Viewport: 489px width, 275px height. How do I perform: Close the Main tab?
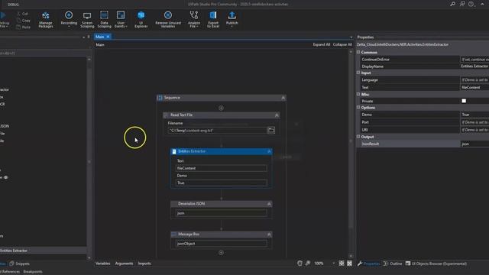(x=108, y=37)
